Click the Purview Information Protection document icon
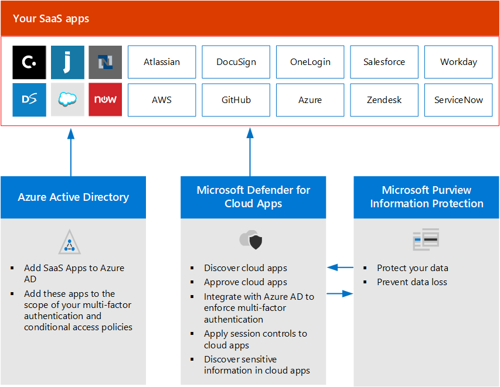 pyautogui.click(x=426, y=239)
